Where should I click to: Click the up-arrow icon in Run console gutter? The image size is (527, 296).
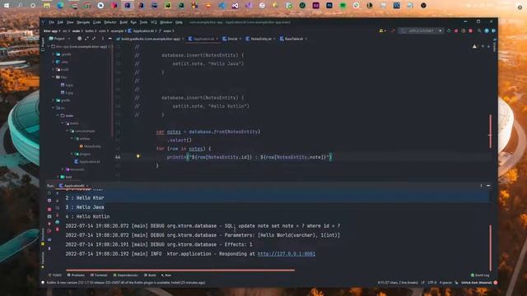57,193
